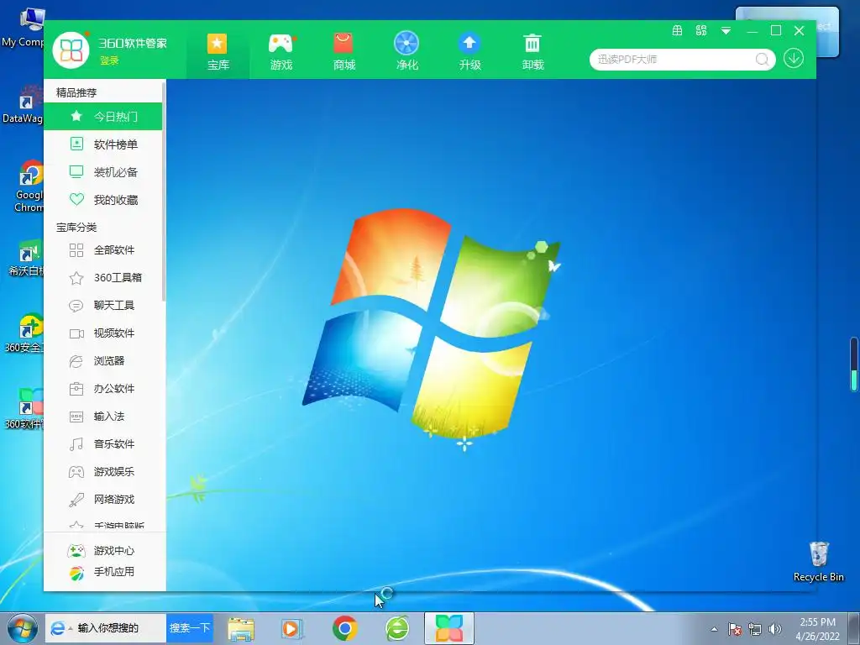Select 音乐软件 category
The width and height of the screenshot is (860, 645).
pyautogui.click(x=102, y=443)
